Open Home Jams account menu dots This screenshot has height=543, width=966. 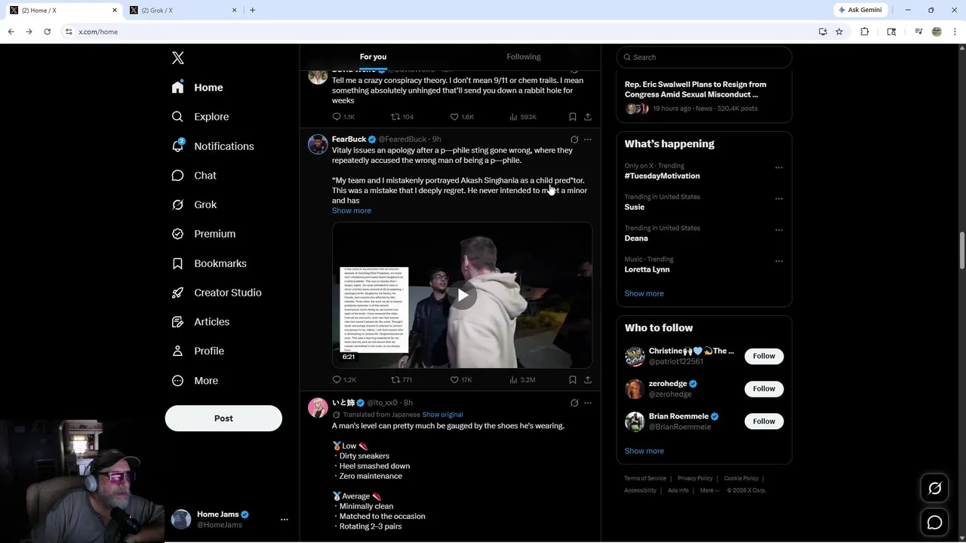coord(285,520)
